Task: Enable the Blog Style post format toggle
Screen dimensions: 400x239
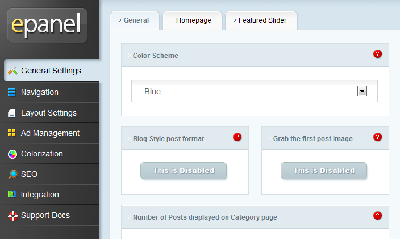Action: click(x=184, y=171)
